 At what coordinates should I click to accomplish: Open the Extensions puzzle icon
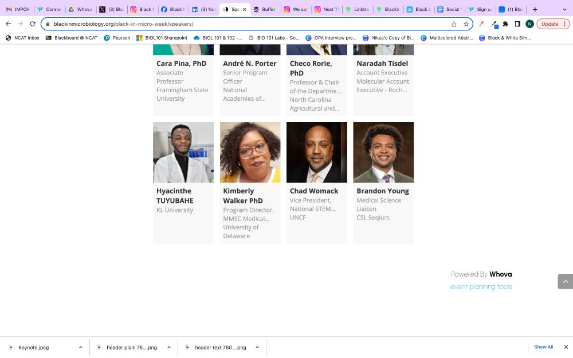click(505, 24)
